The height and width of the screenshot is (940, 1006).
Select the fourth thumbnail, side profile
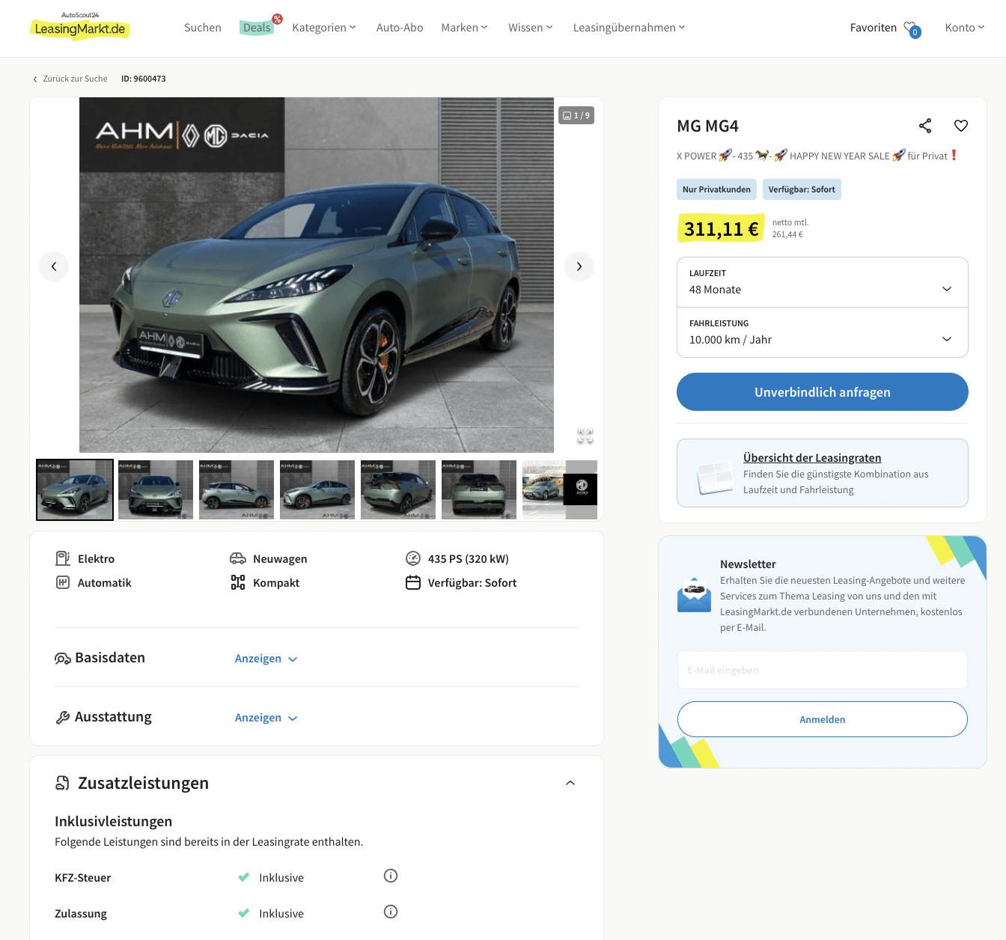pyautogui.click(x=317, y=489)
